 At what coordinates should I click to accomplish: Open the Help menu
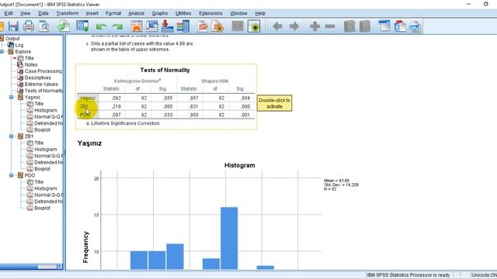[x=260, y=13]
